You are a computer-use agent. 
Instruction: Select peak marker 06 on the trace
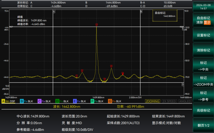(x=123, y=73)
